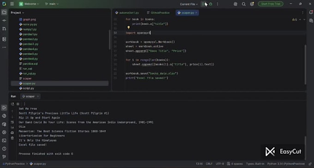The height and width of the screenshot is (168, 314).
Task: Open Run toolbar more options
Action: [x=24, y=104]
